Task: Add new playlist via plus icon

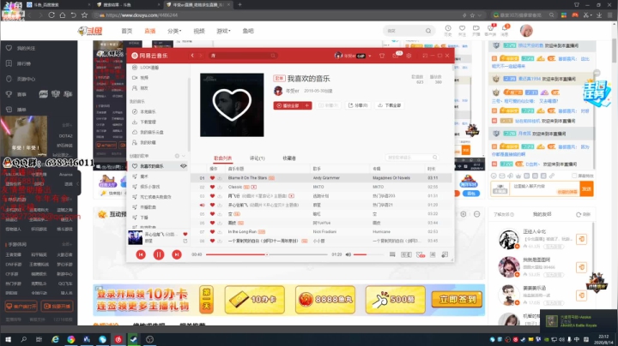Action: coord(177,156)
